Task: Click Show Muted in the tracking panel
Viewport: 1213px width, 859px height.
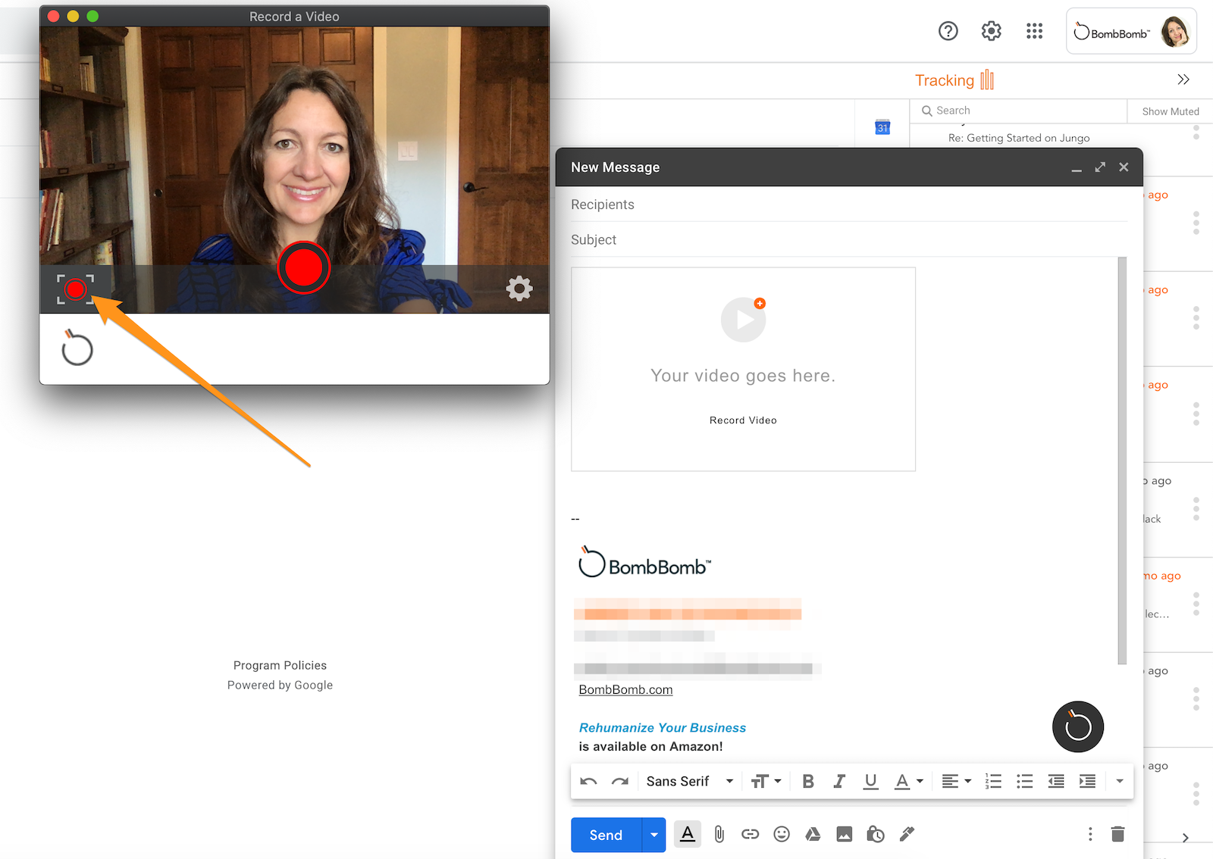Action: (x=1170, y=111)
